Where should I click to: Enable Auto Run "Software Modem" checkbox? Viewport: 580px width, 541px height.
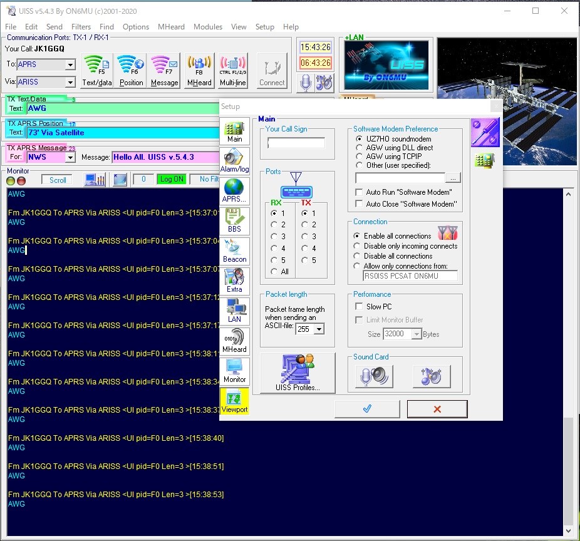[x=359, y=192]
